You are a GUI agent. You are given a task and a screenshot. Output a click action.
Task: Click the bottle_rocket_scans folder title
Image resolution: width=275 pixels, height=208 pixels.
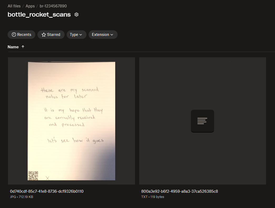39,15
